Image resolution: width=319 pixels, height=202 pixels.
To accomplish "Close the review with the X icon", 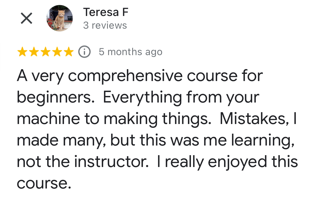I will point(26,18).
